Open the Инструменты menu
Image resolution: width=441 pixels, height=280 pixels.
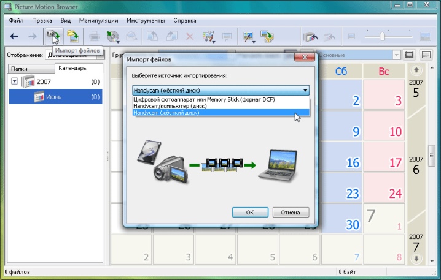point(146,20)
